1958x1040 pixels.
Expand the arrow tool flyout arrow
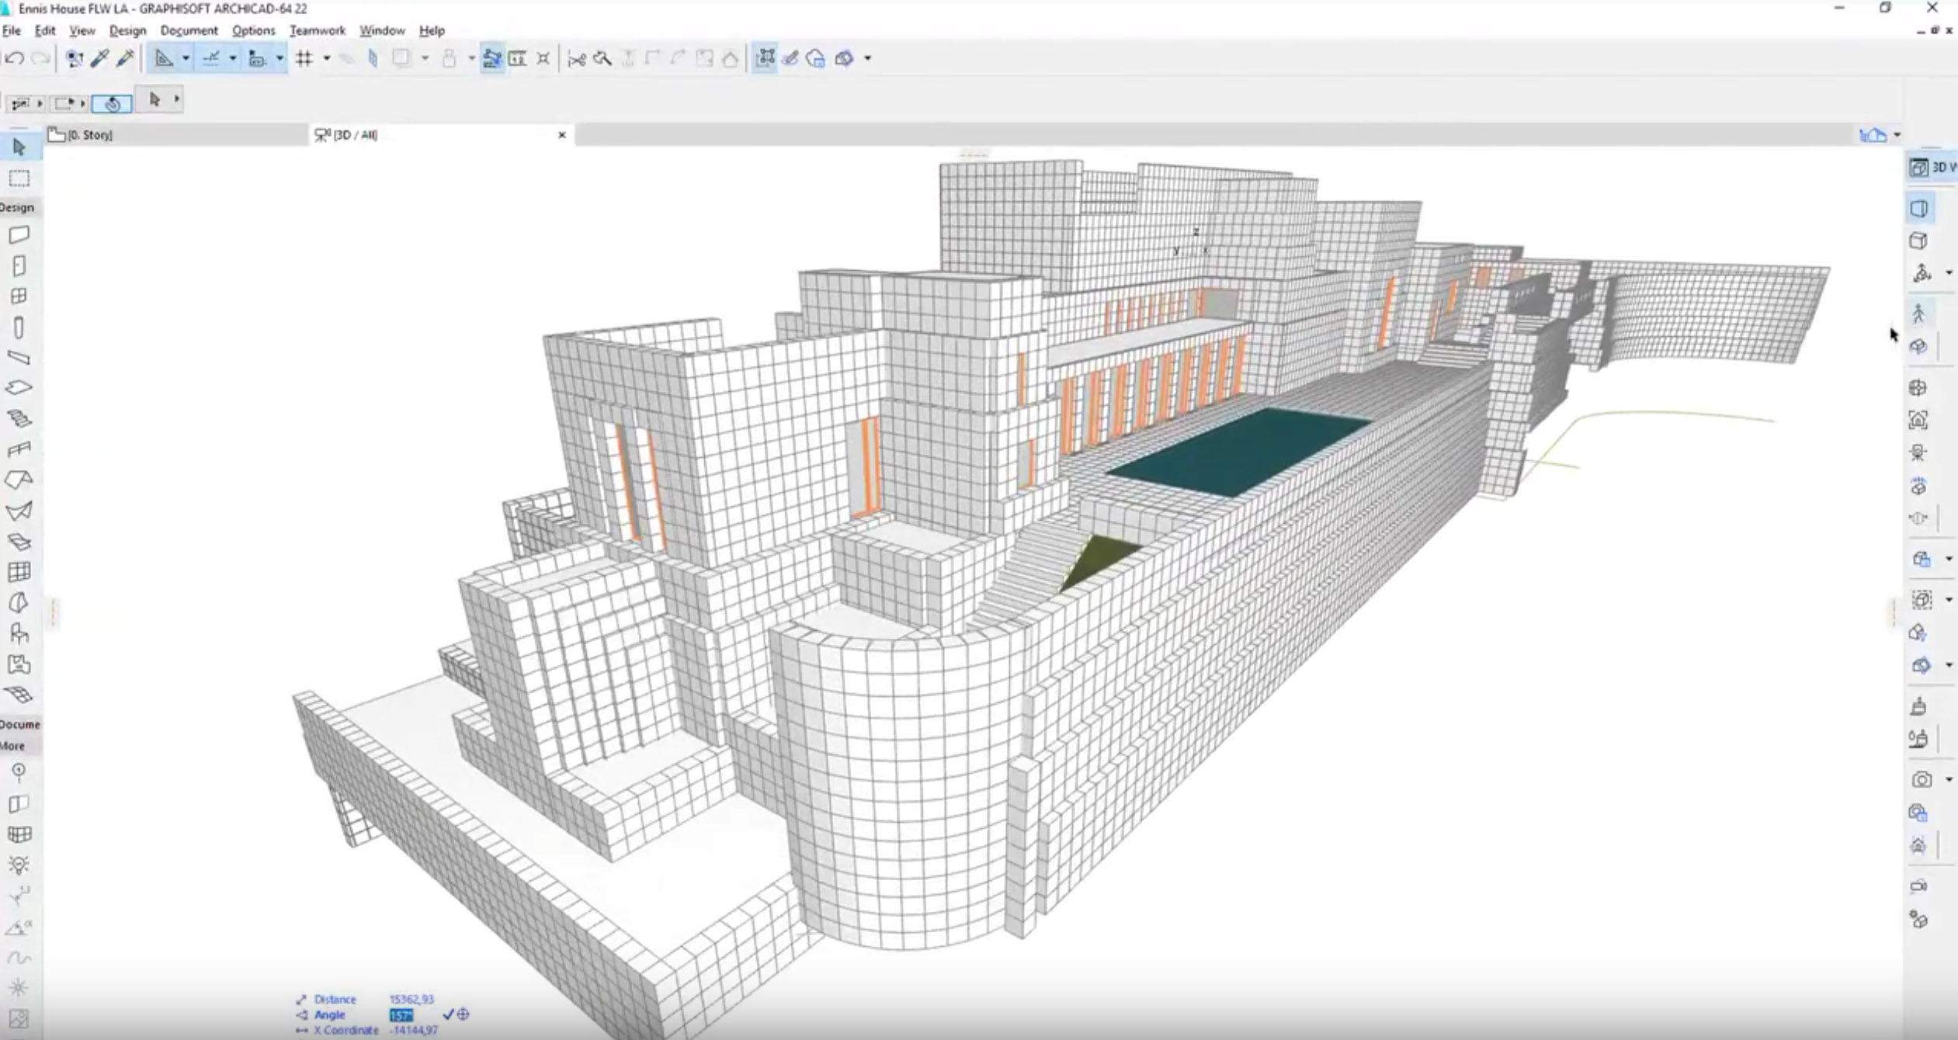(x=176, y=99)
